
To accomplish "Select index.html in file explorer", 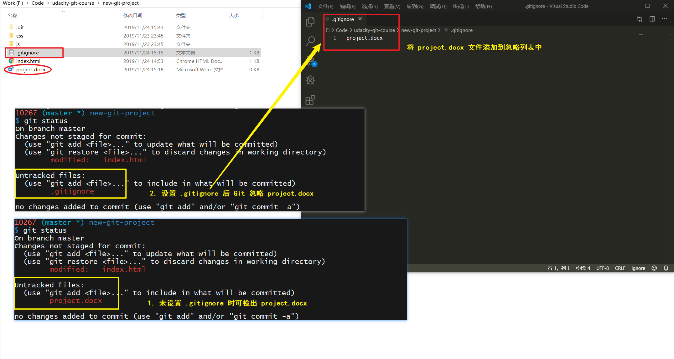I will coord(28,61).
